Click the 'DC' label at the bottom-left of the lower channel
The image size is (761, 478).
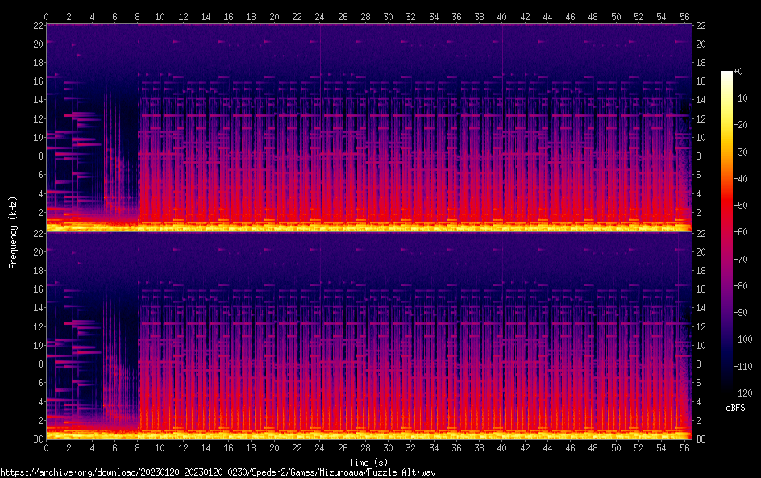[x=36, y=439]
